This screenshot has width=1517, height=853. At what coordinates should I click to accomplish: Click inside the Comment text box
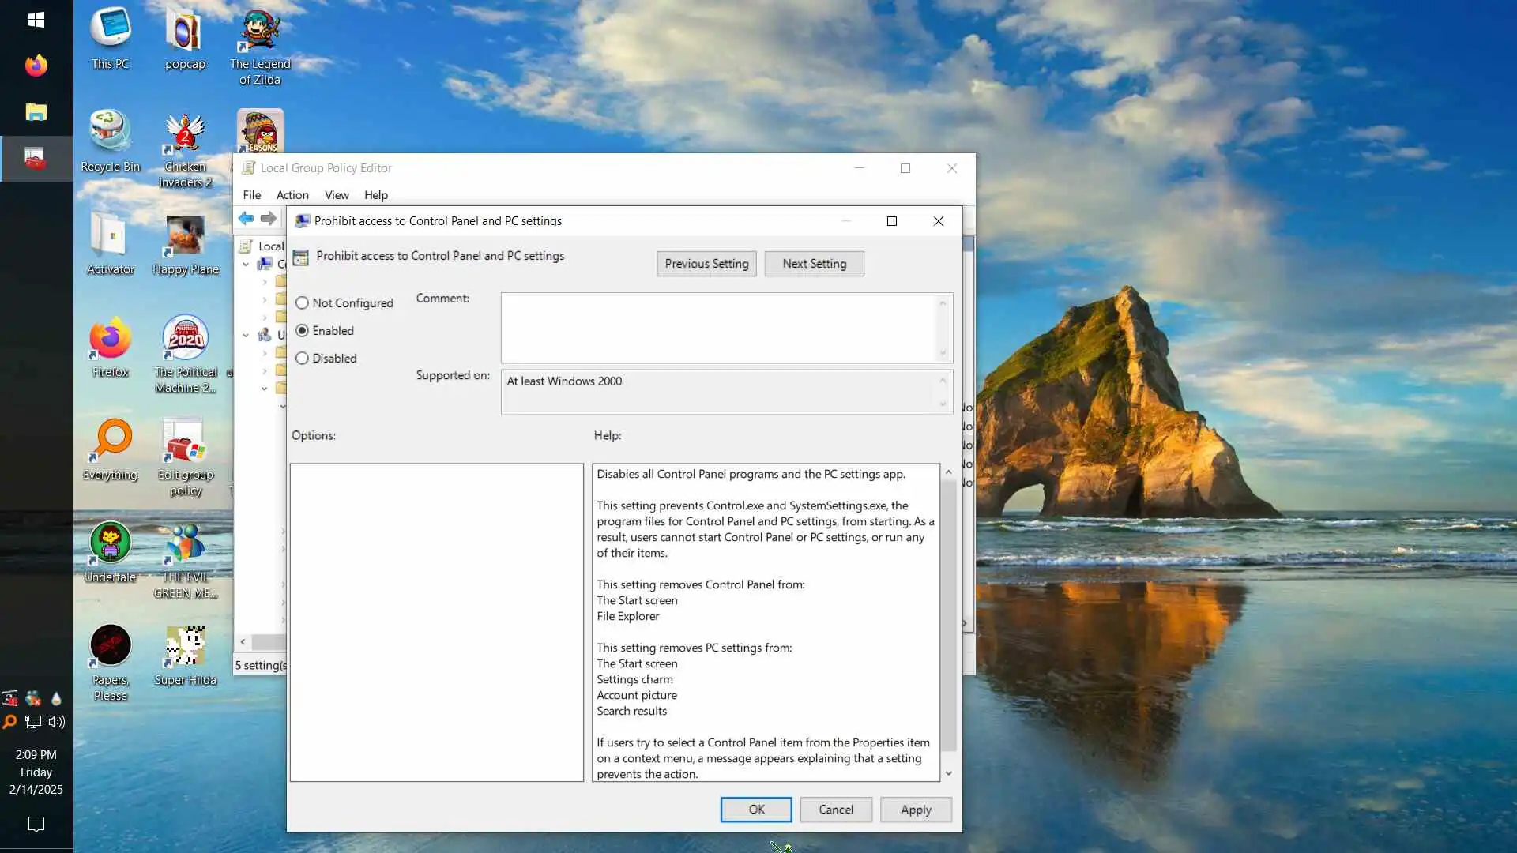(x=719, y=328)
